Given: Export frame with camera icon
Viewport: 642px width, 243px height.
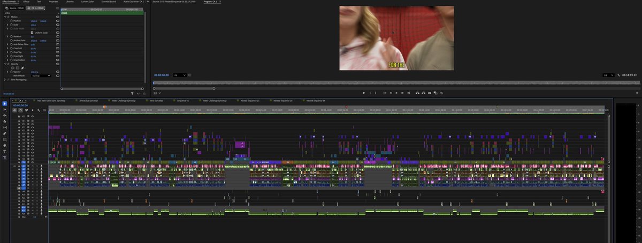Looking at the screenshot, I should (430, 93).
